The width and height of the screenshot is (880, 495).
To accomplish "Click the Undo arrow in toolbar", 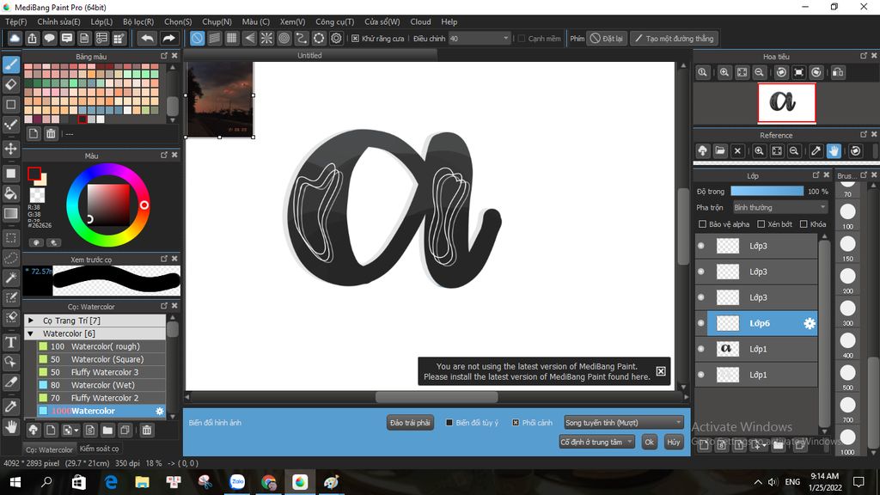I will 147,38.
